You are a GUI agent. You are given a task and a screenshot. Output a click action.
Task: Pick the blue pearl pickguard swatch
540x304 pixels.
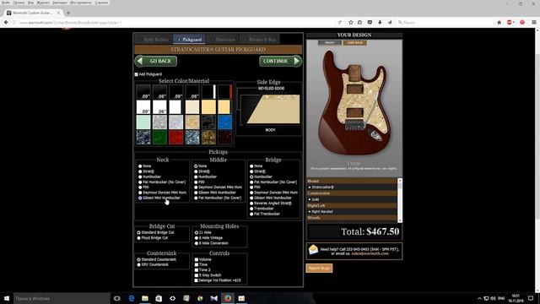coord(225,122)
